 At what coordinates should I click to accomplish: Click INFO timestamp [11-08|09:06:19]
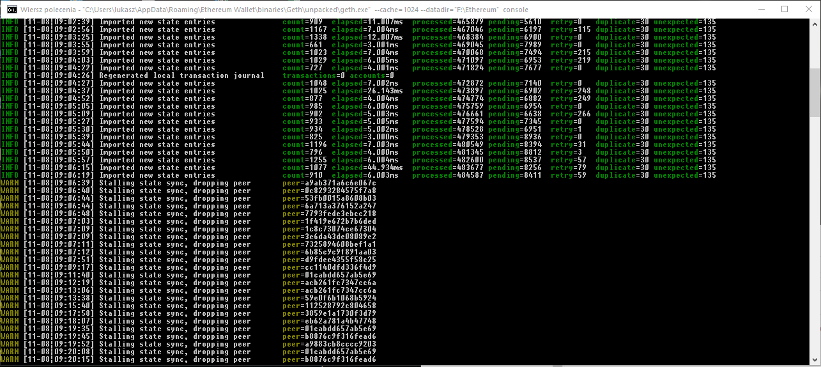point(59,175)
